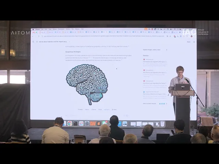This screenshot has height=164, width=219.
Task: Click the browser back arrow
Action: point(33,36)
